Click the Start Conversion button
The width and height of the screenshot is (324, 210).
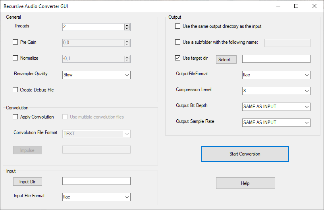(245, 154)
